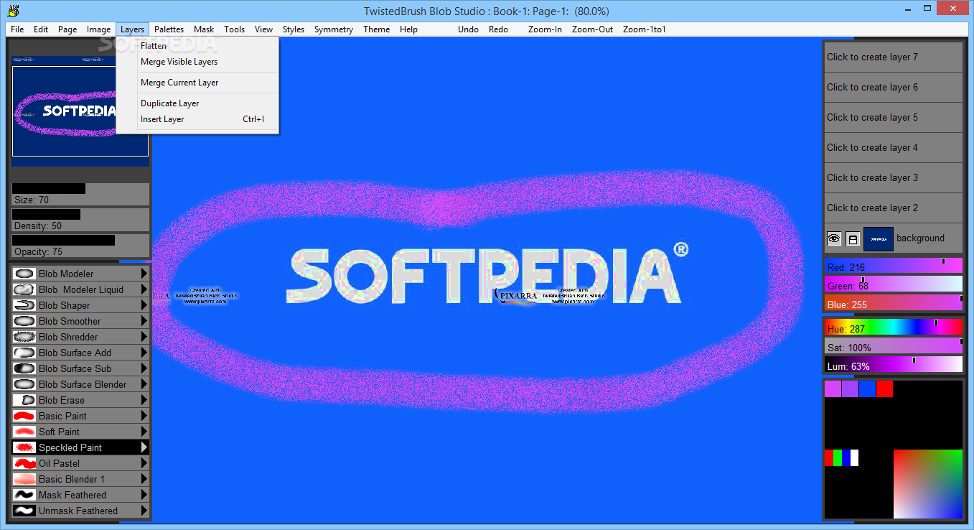Open the Palettes menu
Viewport: 974px width, 530px height.
pyautogui.click(x=169, y=29)
